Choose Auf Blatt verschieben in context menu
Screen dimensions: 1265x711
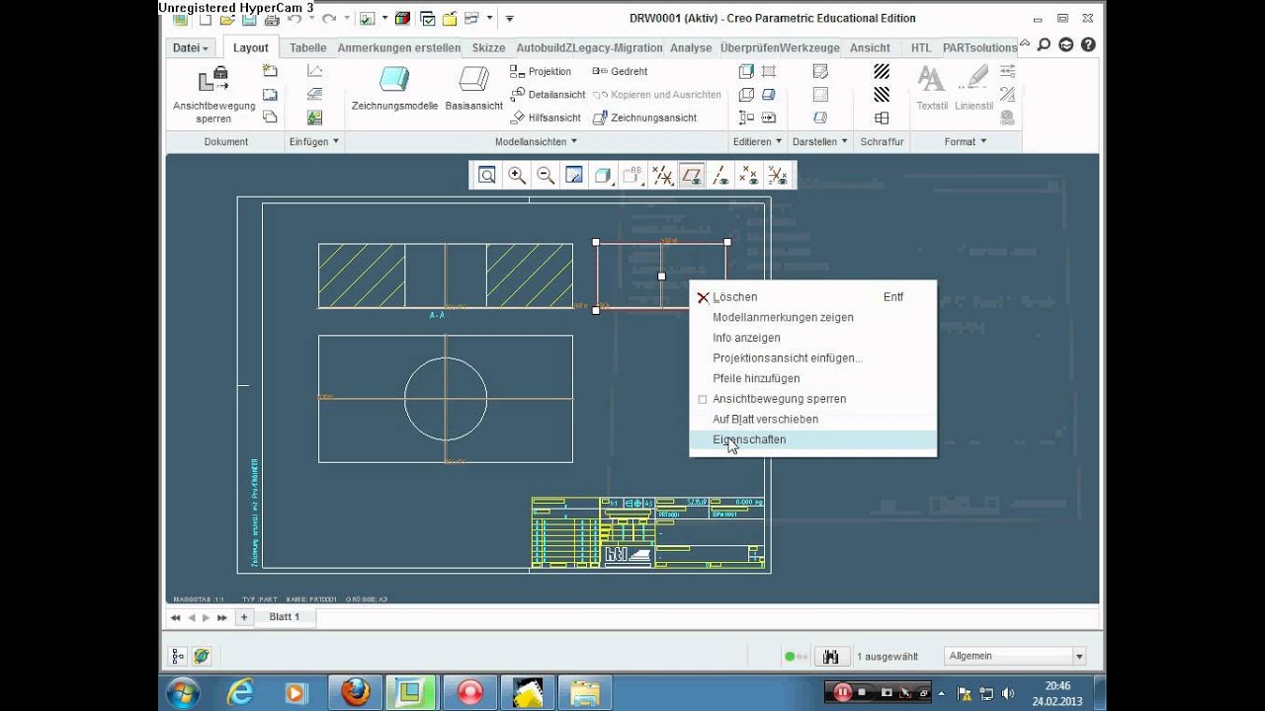coord(812,419)
